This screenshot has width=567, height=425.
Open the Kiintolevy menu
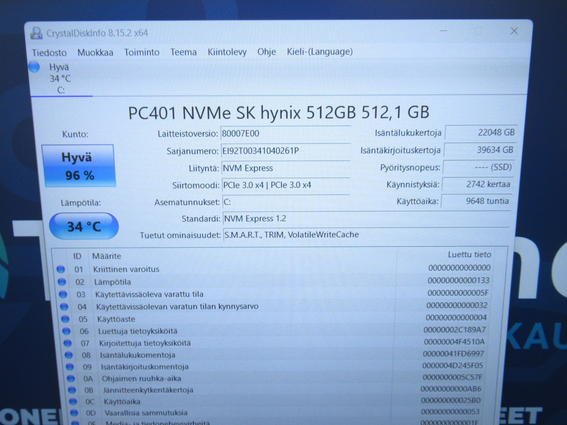click(227, 52)
